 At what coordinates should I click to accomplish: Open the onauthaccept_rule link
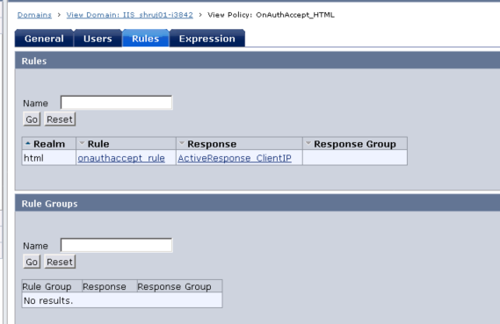coord(121,158)
